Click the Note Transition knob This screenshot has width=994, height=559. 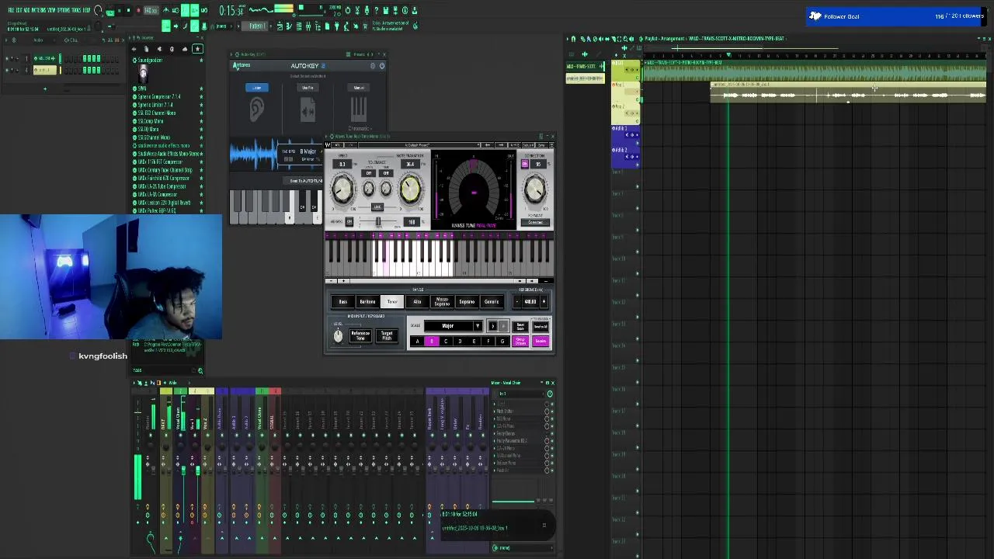pos(410,189)
